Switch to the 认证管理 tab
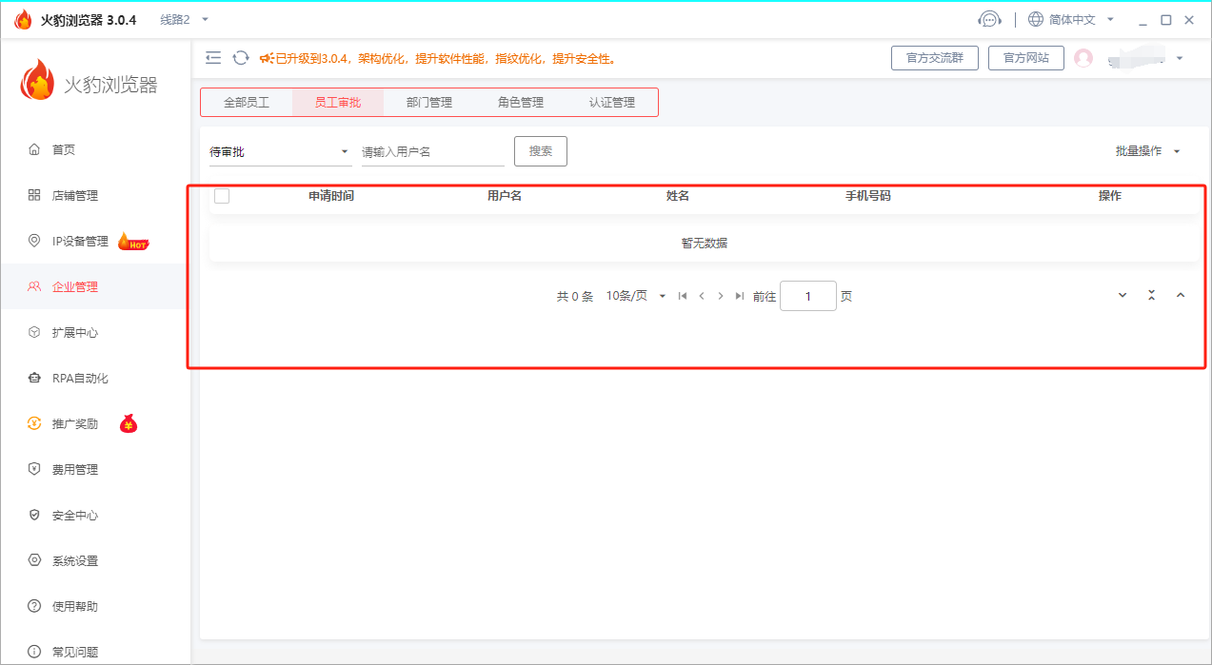1212x665 pixels. (x=612, y=102)
